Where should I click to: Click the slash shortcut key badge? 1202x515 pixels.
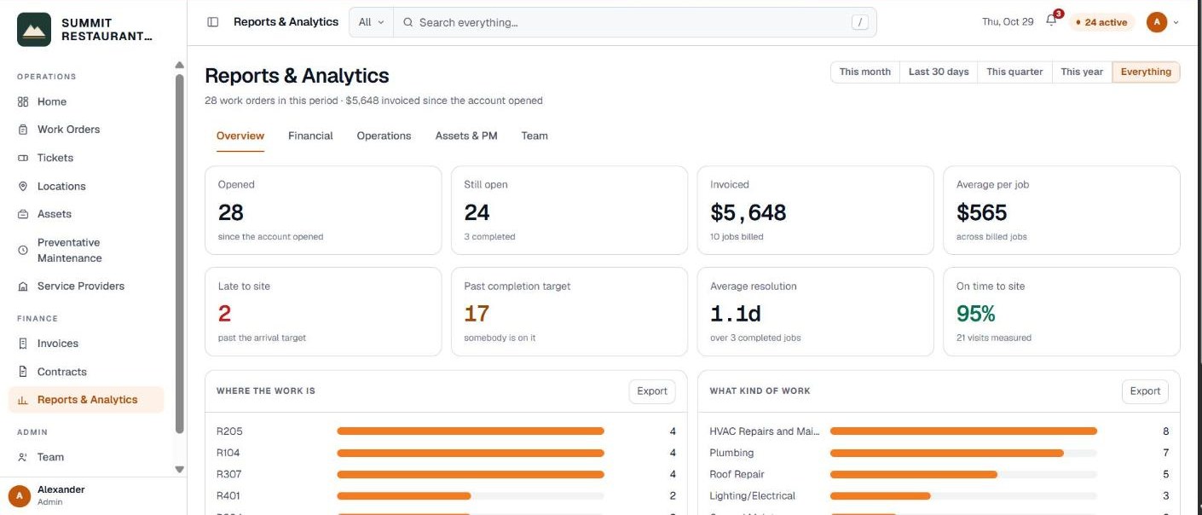click(x=860, y=22)
